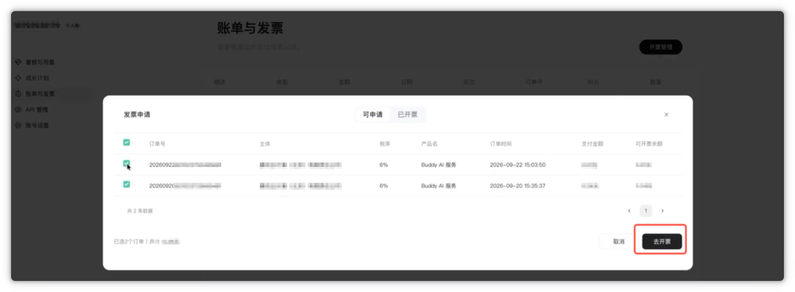Click the 订单号 column header
This screenshot has width=795, height=292.
click(x=158, y=144)
